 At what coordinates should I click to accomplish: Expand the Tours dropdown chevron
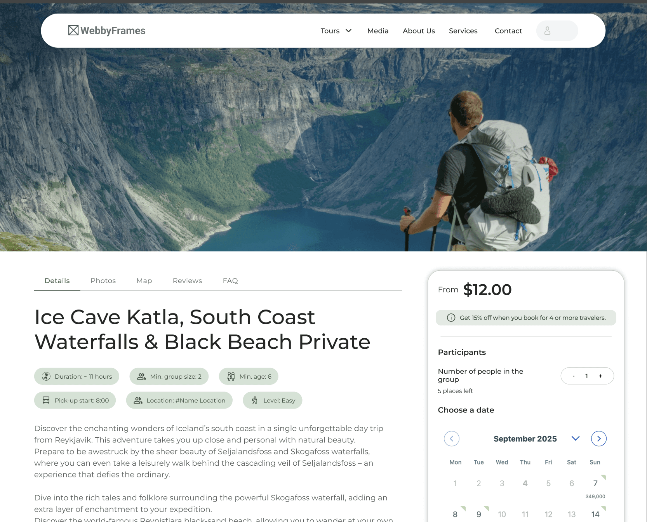349,31
